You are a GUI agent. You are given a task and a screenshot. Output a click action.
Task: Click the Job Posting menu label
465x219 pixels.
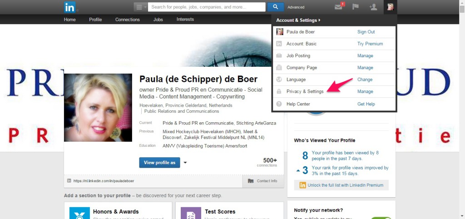click(x=298, y=55)
